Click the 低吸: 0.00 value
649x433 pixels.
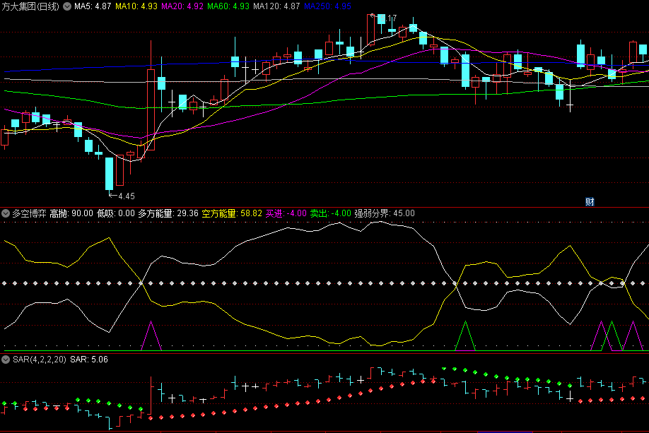coord(115,213)
